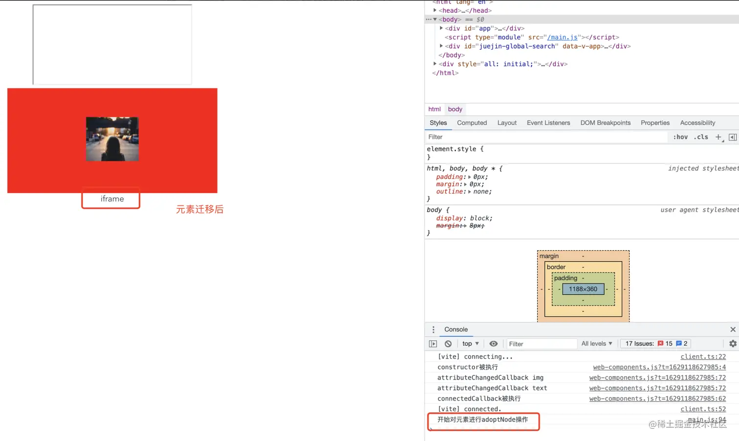Select html in the breadcrumb bar
The height and width of the screenshot is (441, 739).
tap(435, 109)
